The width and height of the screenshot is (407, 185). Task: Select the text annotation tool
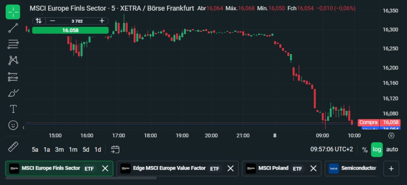13,109
